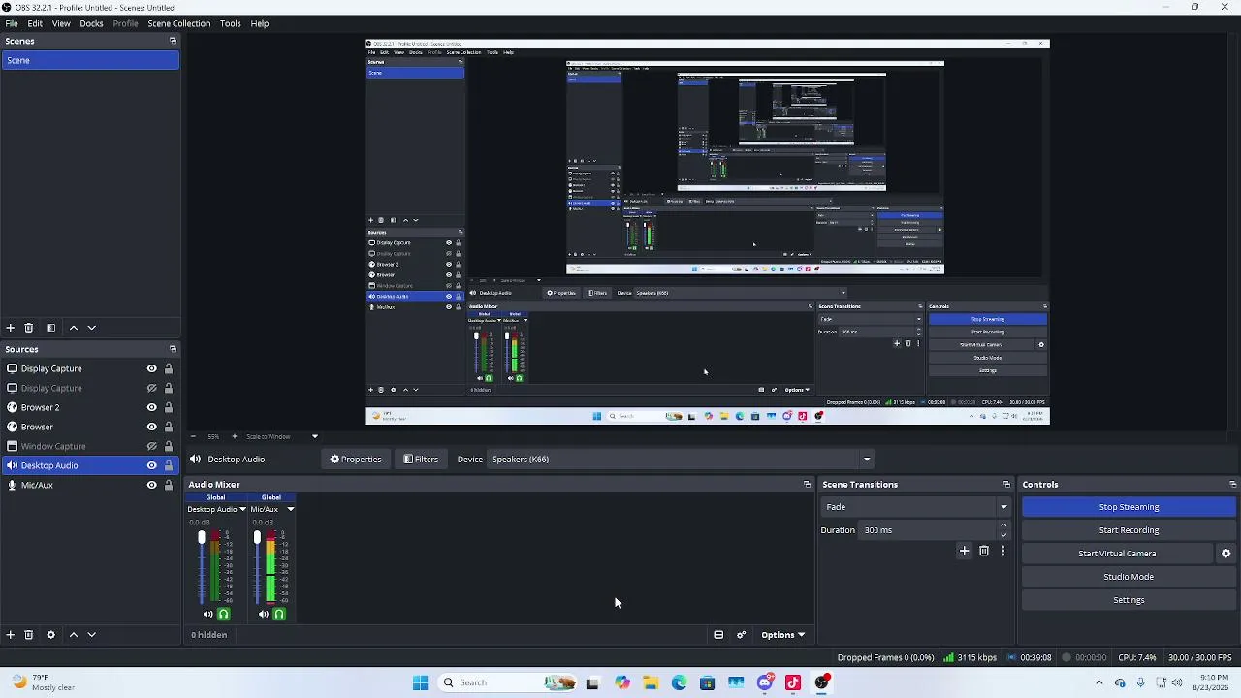Viewport: 1241px width, 698px height.
Task: Open the Docks menu
Action: 91,23
